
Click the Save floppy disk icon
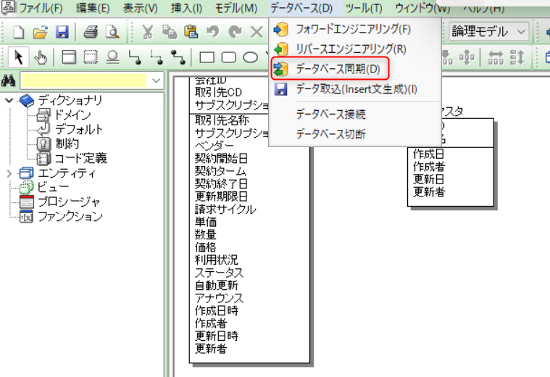[62, 32]
